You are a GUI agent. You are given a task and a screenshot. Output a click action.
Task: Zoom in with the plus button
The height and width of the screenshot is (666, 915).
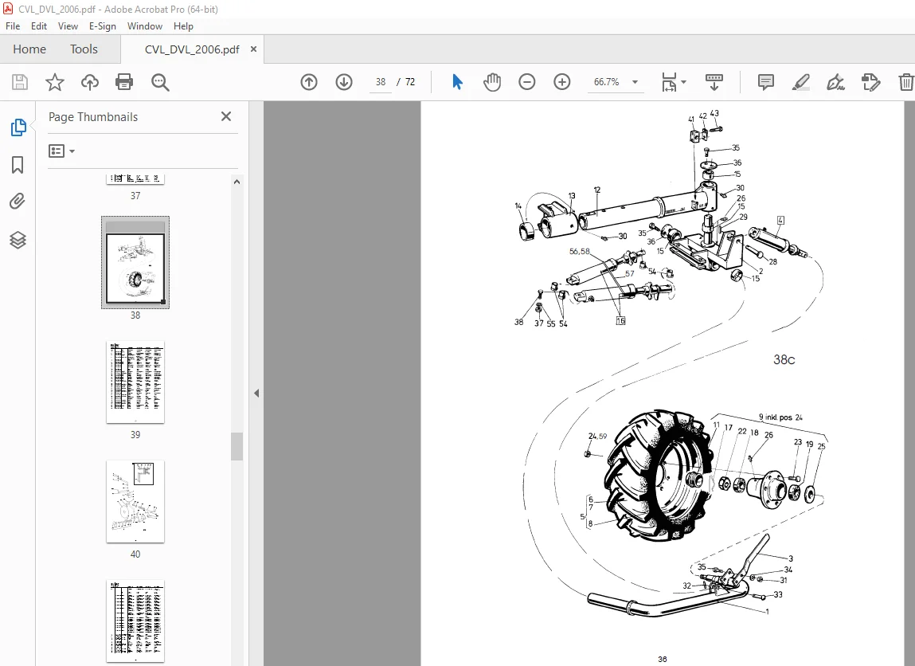click(562, 82)
